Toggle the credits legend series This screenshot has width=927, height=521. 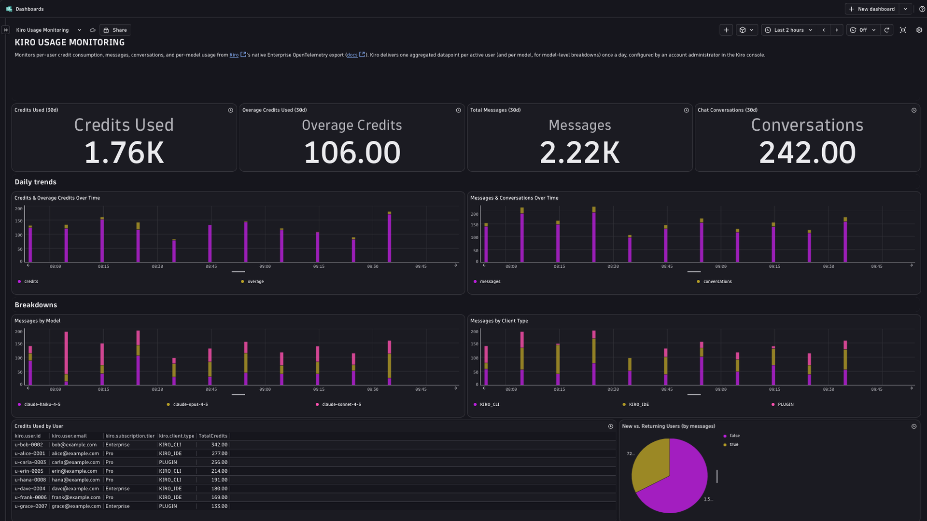point(28,282)
